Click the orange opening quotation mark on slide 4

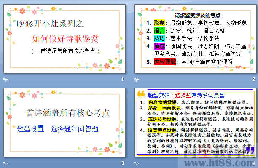[141, 93]
